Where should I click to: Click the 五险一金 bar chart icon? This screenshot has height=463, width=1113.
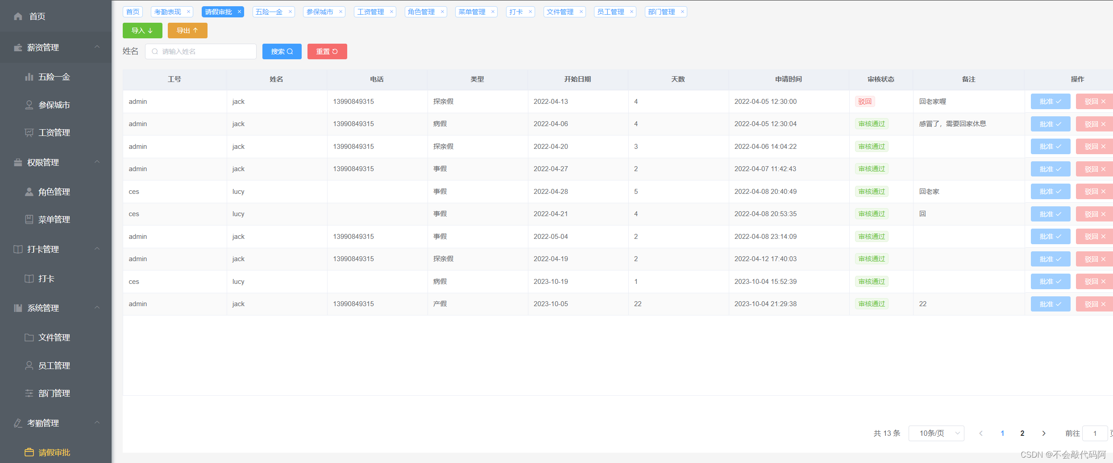click(x=29, y=77)
